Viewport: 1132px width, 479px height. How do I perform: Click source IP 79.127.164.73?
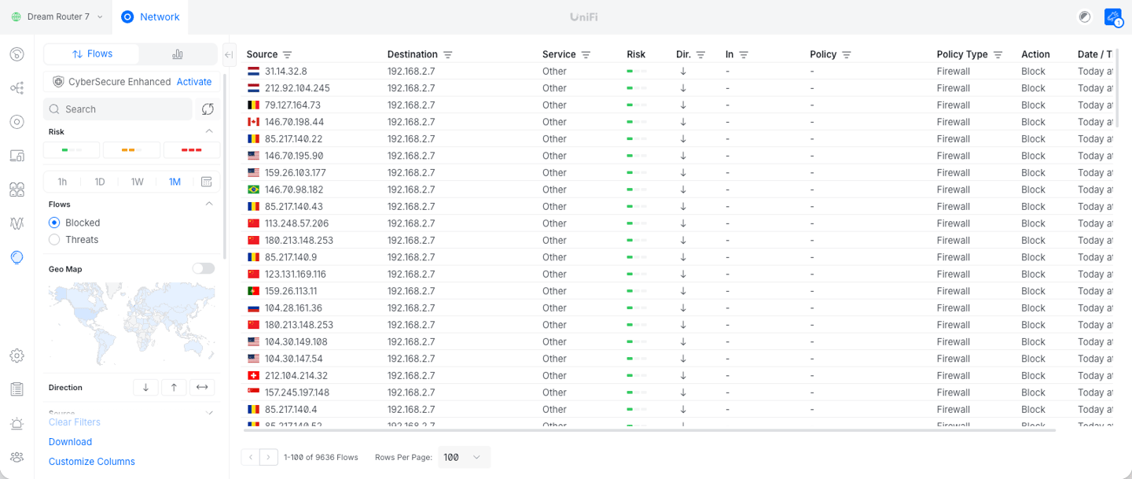(292, 105)
